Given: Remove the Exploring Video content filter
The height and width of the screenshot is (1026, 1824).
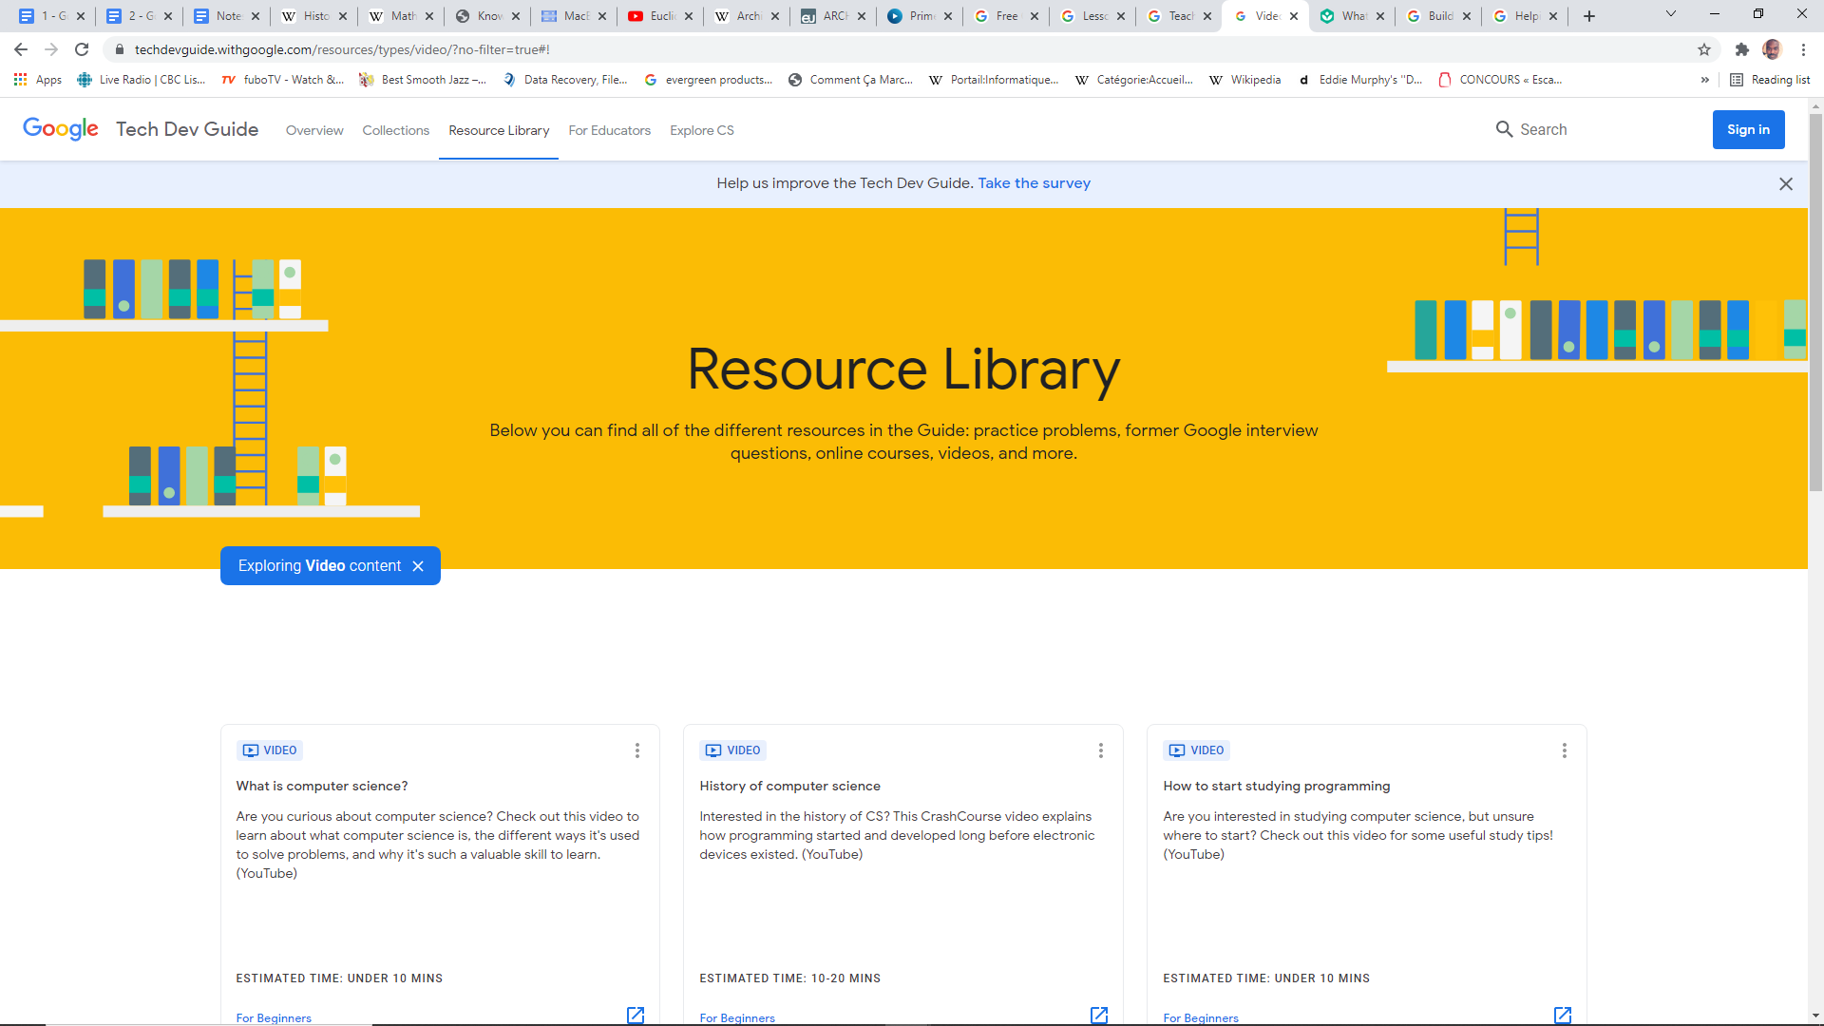Looking at the screenshot, I should (x=418, y=566).
